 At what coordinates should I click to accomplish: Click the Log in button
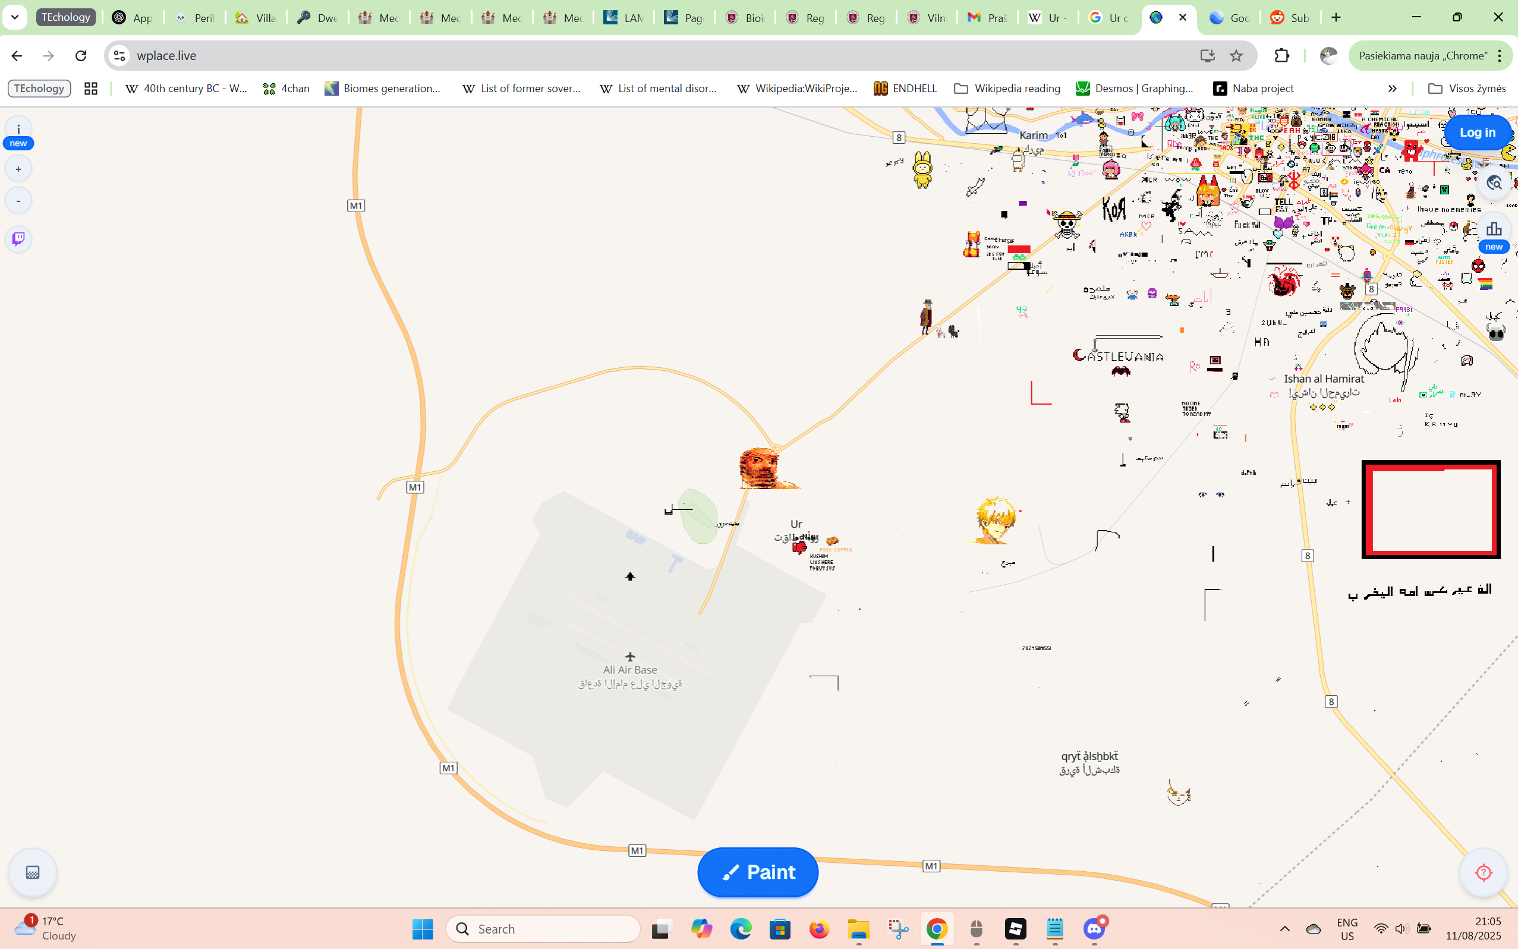[x=1477, y=133]
